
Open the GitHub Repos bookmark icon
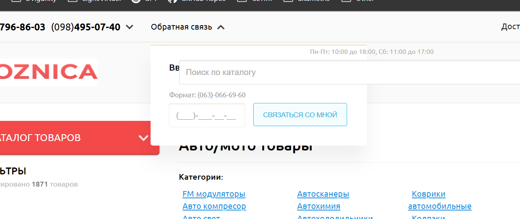tap(172, 1)
